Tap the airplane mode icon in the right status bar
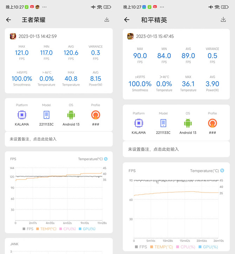The height and width of the screenshot is (254, 235). (210, 7)
